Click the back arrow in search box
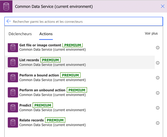This screenshot has height=137, width=167. (9, 21)
